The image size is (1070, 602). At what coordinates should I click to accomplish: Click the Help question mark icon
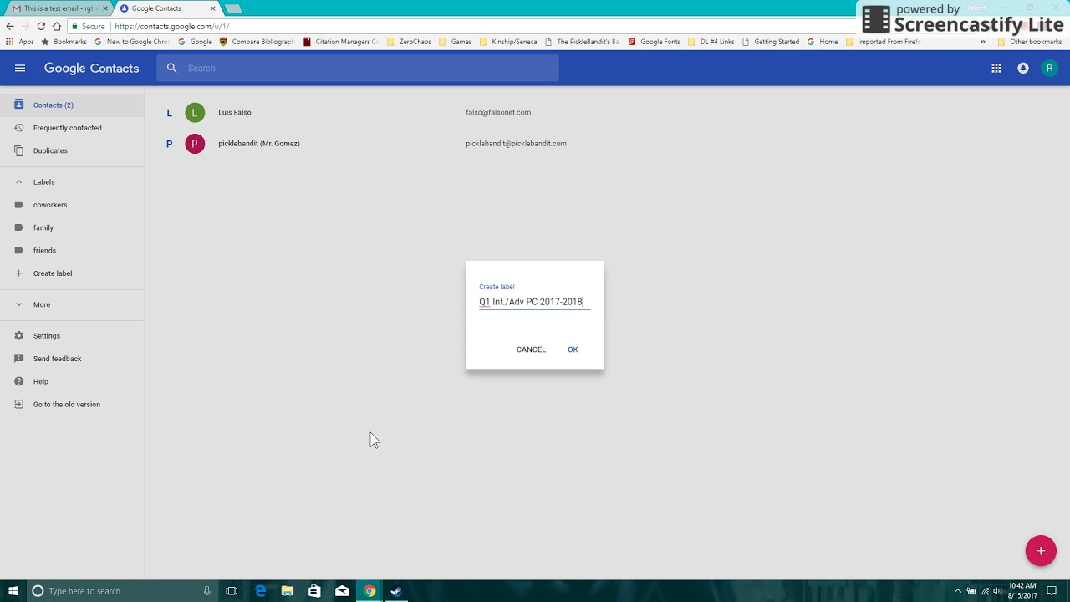click(x=18, y=381)
